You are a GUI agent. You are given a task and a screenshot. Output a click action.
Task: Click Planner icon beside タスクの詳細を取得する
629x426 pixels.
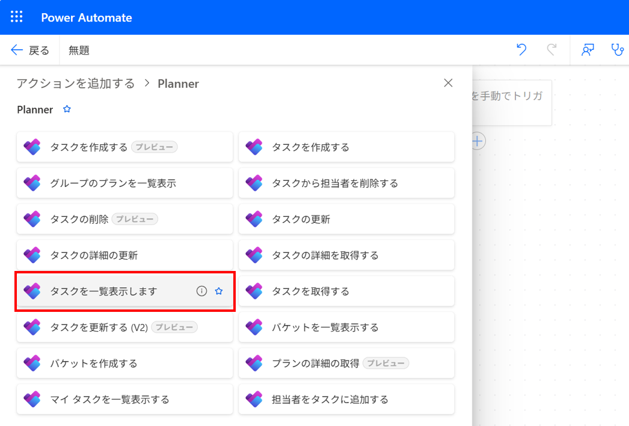254,255
